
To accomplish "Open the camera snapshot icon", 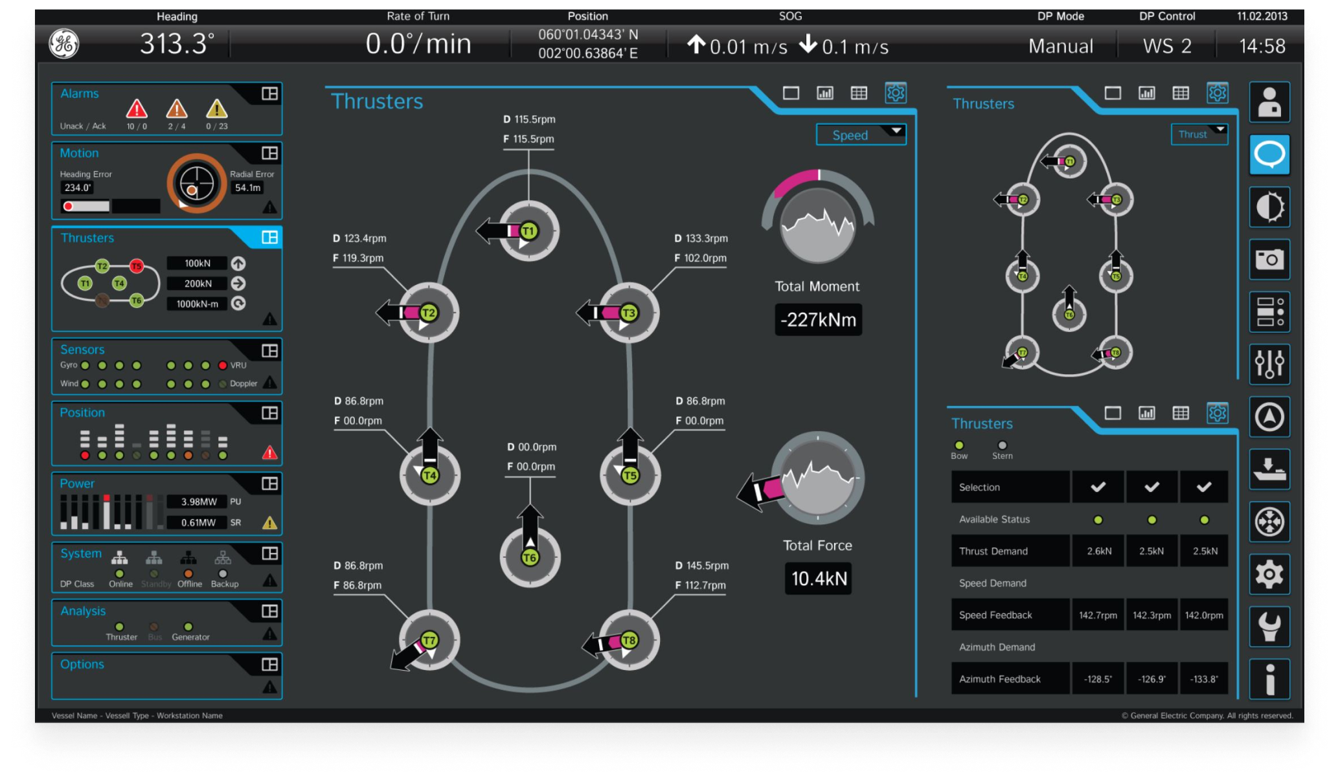I will [1269, 260].
